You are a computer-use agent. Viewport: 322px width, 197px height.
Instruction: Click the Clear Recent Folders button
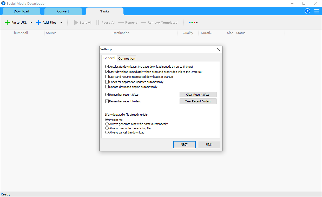198,101
